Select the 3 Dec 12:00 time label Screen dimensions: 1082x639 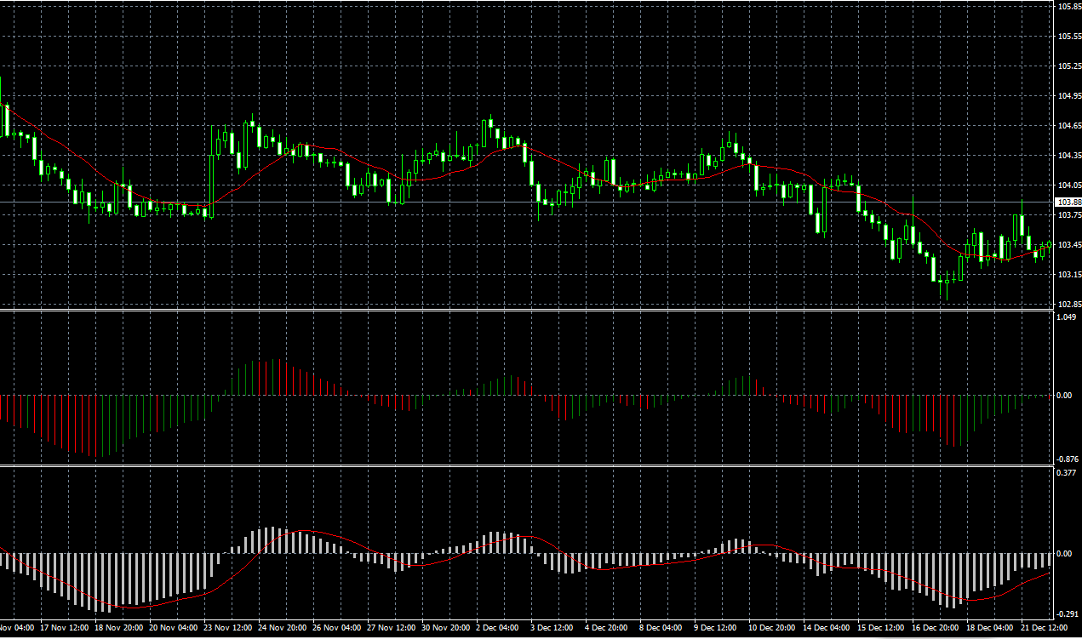553,629
